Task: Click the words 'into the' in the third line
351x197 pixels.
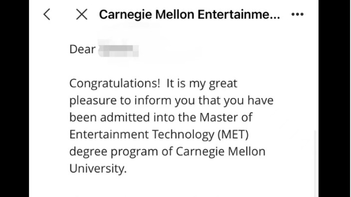Action: [x=175, y=117]
